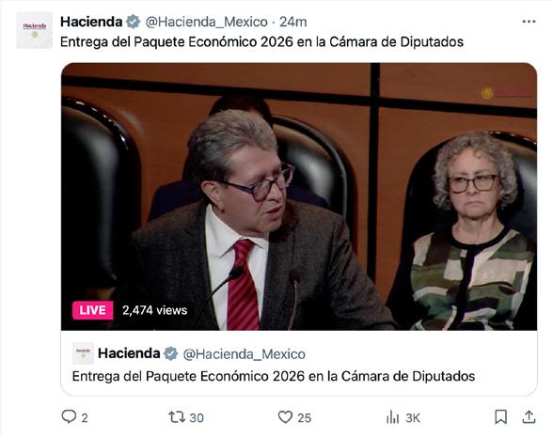
Task: Click verified badge in quoted tweet
Action: [171, 353]
